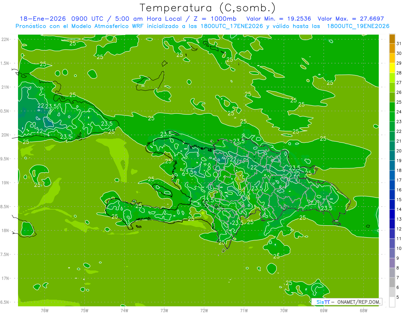Click the '6.5N' latitude axis label

(5, 302)
